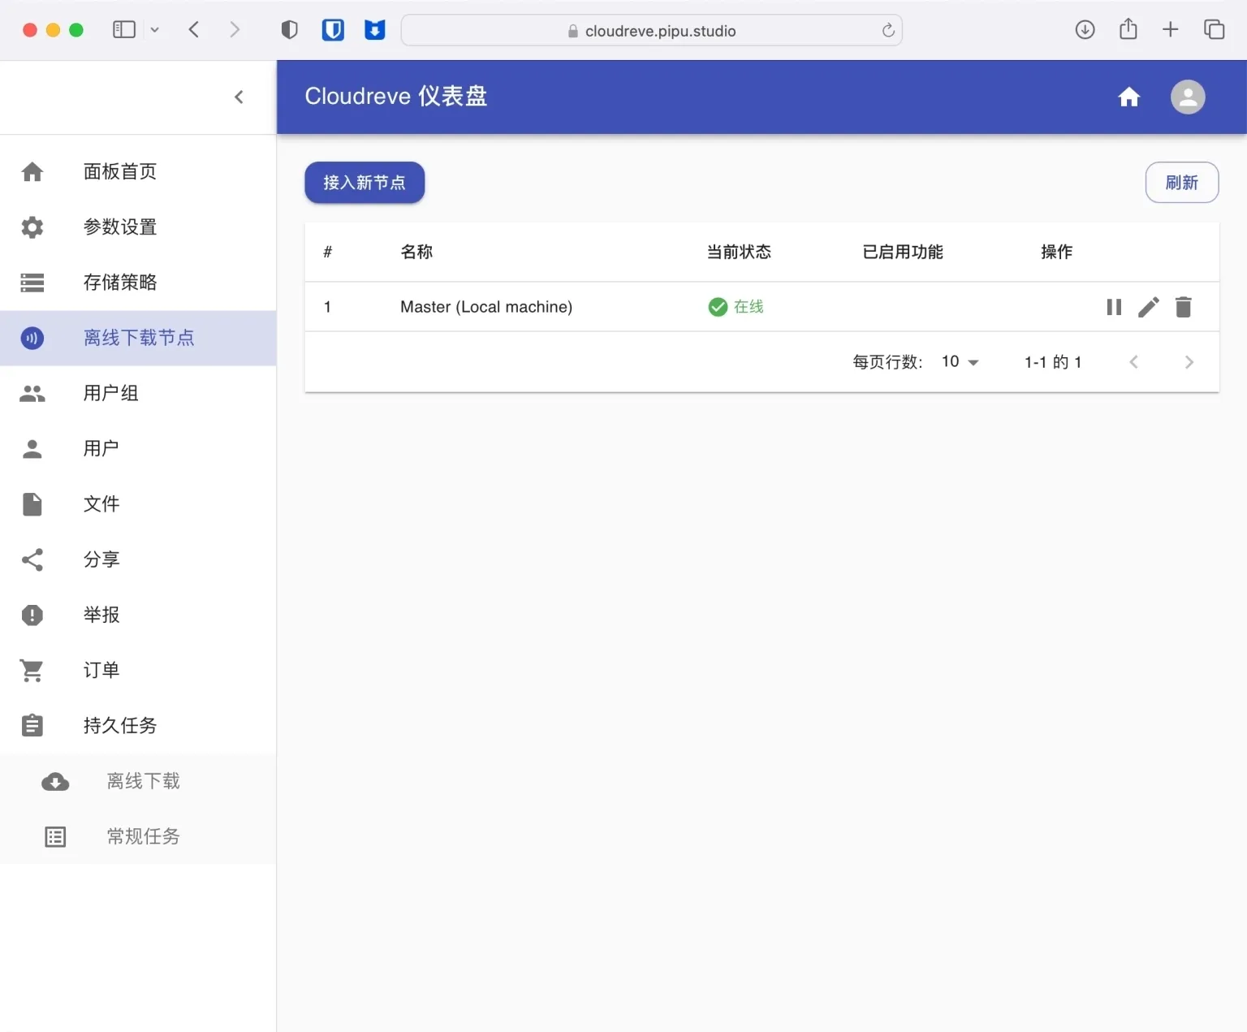Open 用户 menu item
The width and height of the screenshot is (1247, 1032).
(x=138, y=449)
